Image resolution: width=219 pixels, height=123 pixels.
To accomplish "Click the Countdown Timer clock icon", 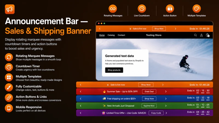I will click(9, 67).
